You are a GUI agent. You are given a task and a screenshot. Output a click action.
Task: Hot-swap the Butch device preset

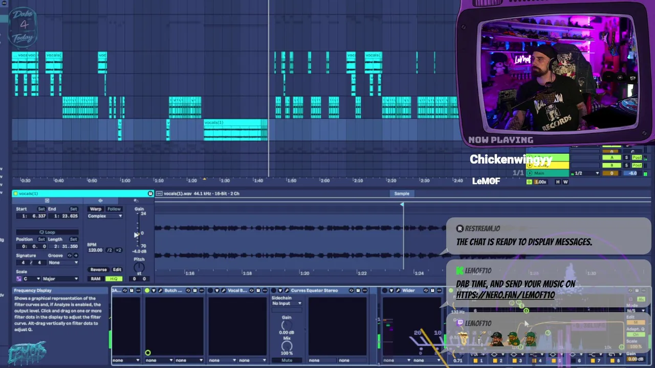[188, 290]
